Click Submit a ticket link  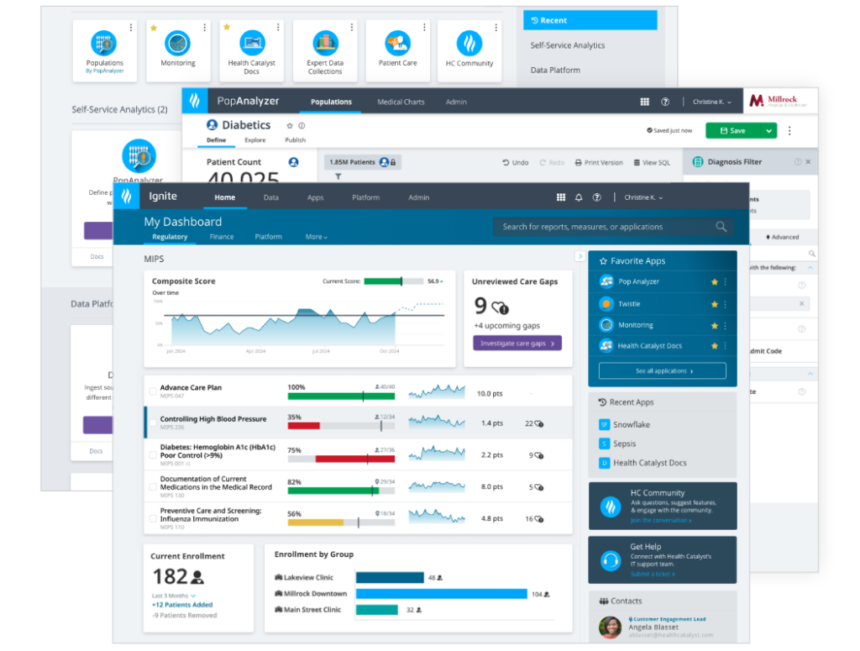pos(652,575)
